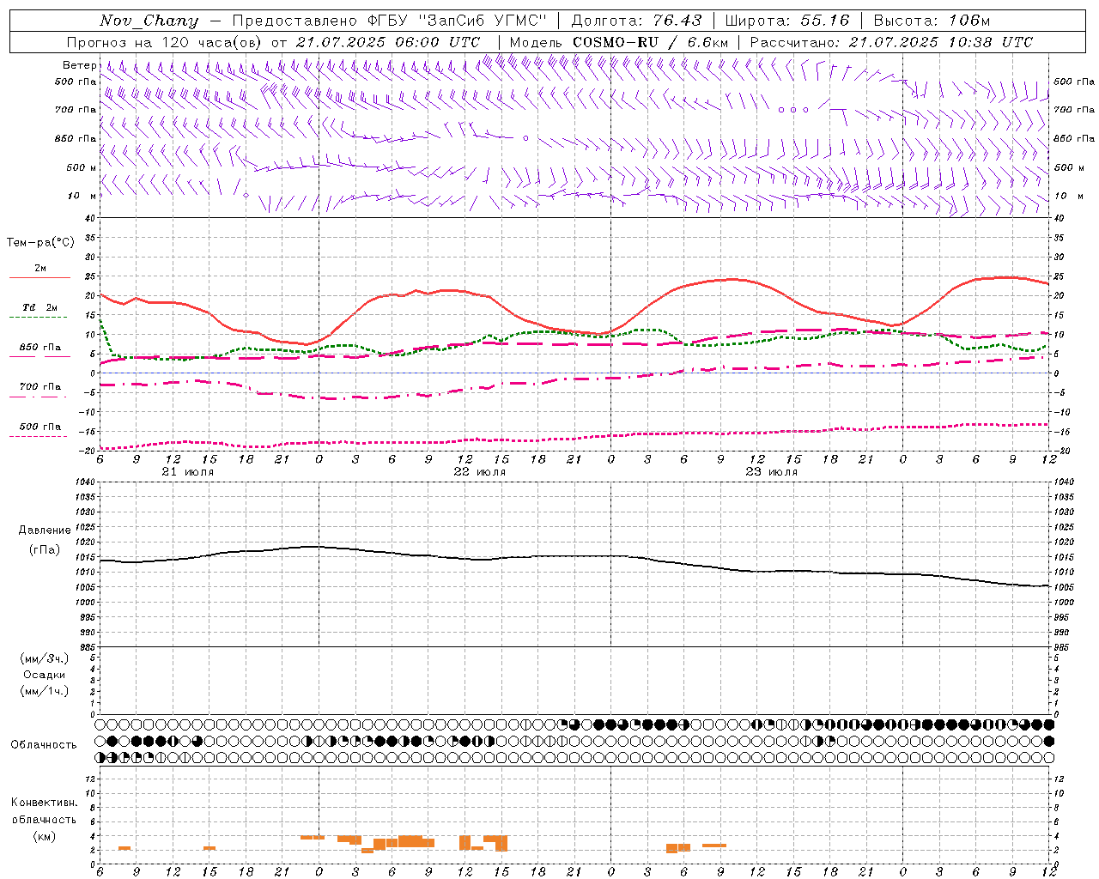Viewport: 1099px width, 879px height.
Task: Select the 'Широта: 55.16' header value
Action: tap(787, 21)
